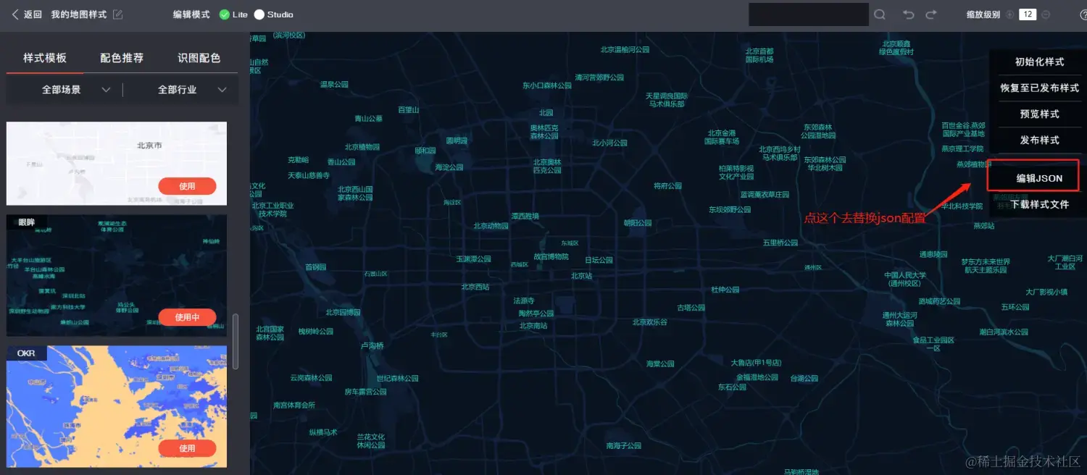Click the 法源寺 map label
1087x475 pixels.
pyautogui.click(x=523, y=300)
